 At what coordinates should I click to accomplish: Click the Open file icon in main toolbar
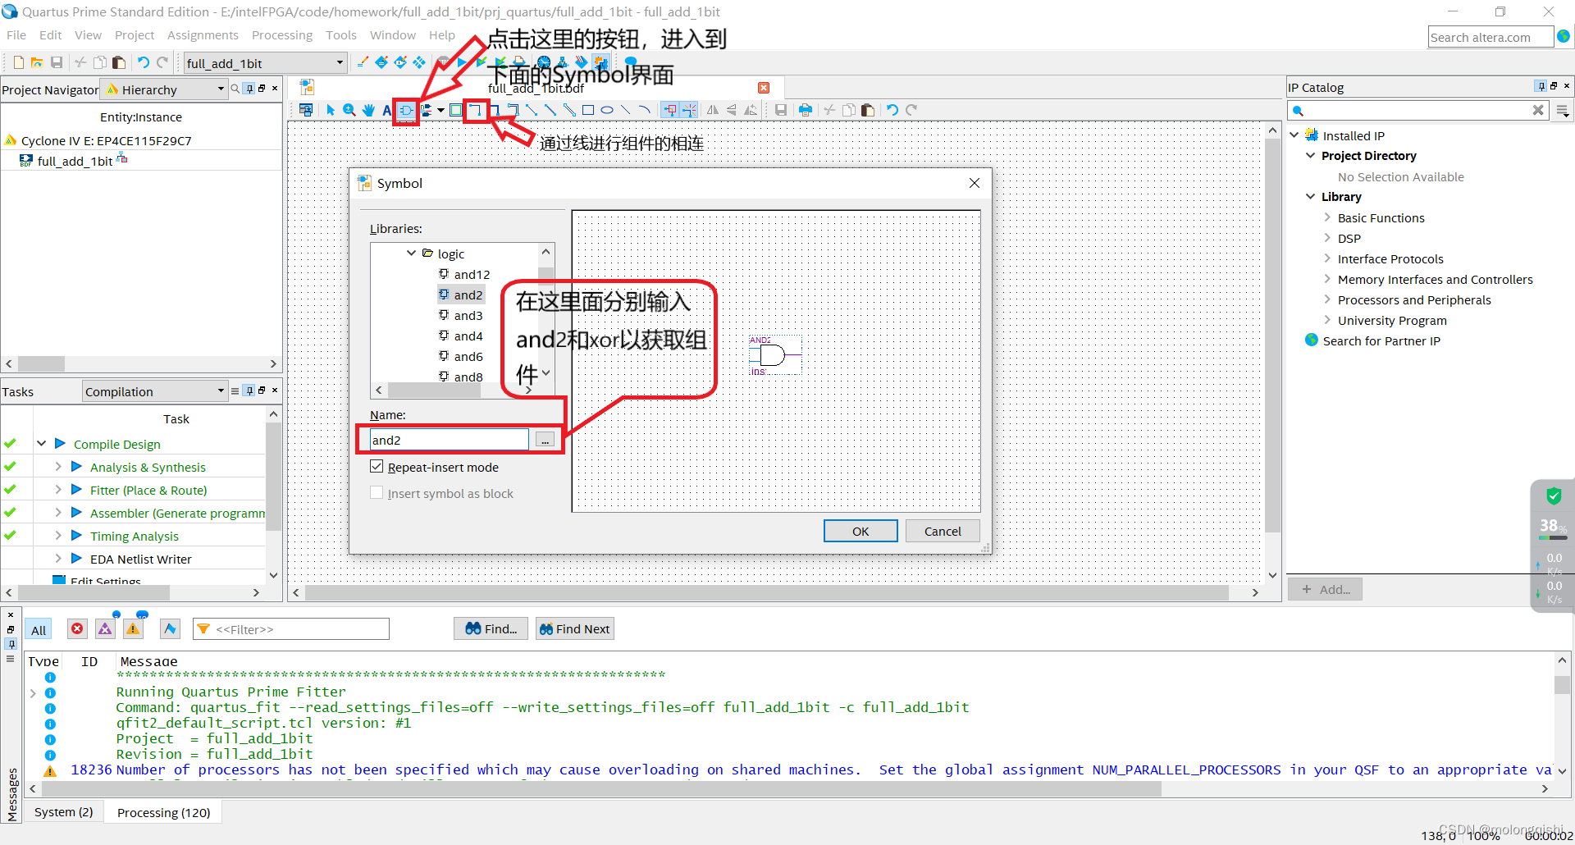point(37,62)
